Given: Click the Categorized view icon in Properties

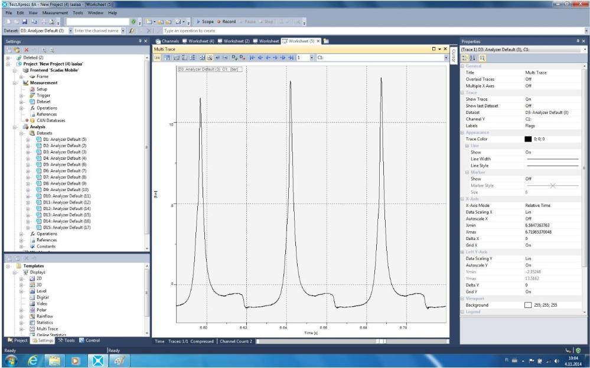Looking at the screenshot, I should click(x=465, y=58).
